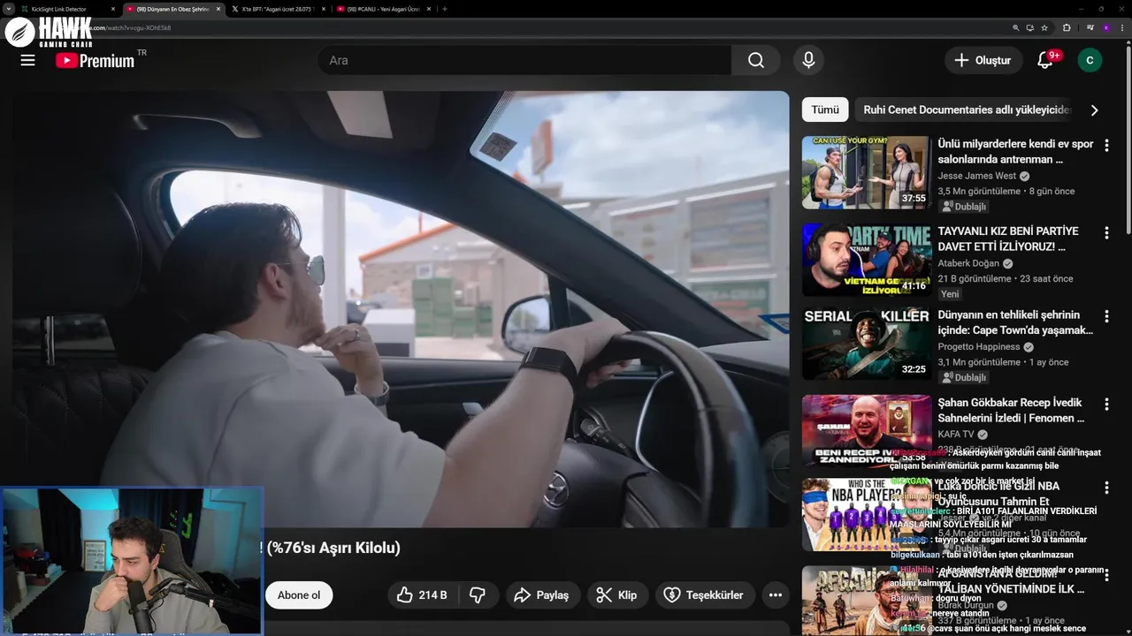
Task: Click the install-app icon in address bar
Action: pyautogui.click(x=1030, y=27)
